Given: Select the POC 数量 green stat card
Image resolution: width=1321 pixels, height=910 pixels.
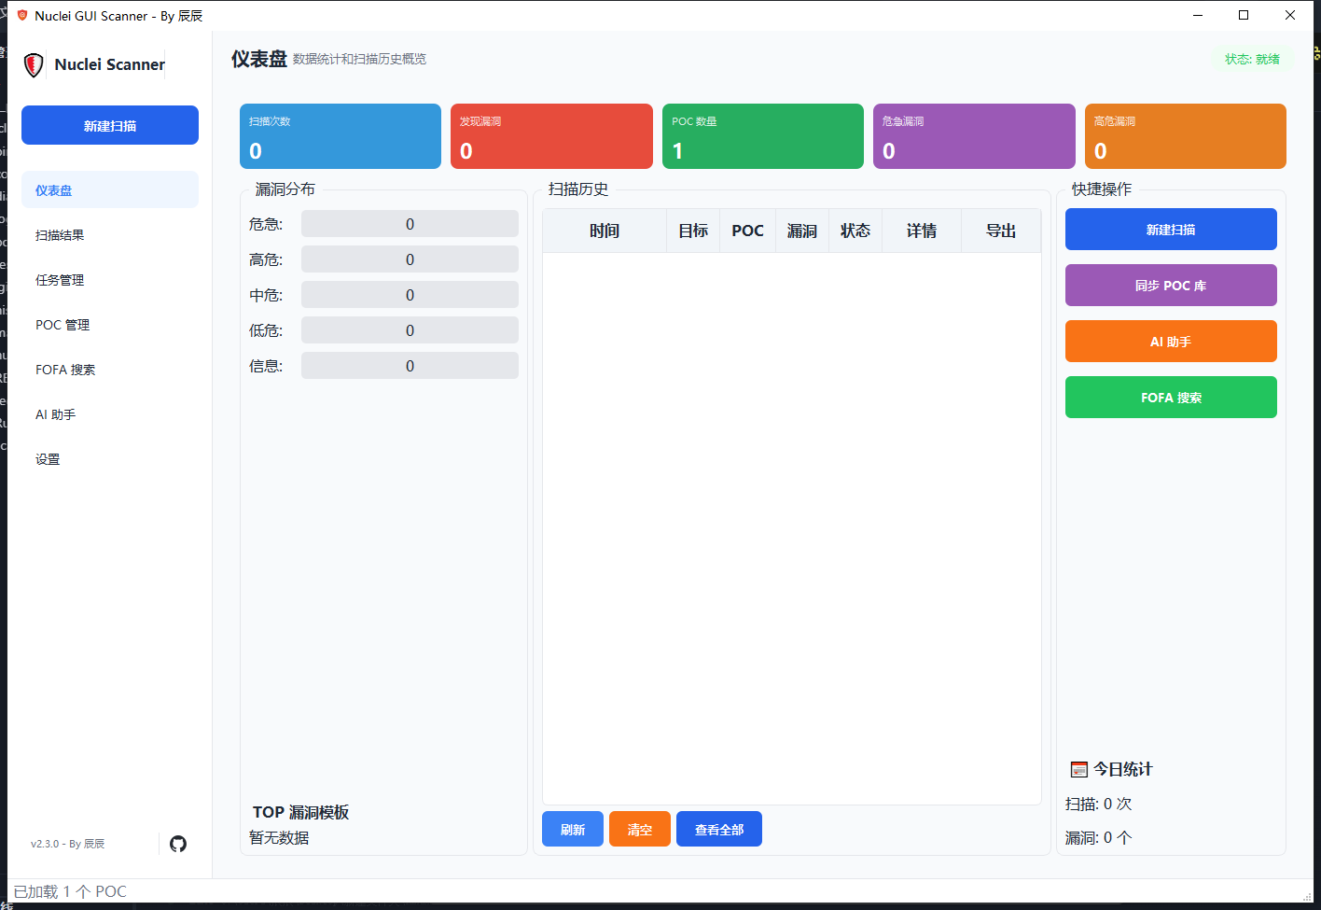Looking at the screenshot, I should tap(762, 136).
